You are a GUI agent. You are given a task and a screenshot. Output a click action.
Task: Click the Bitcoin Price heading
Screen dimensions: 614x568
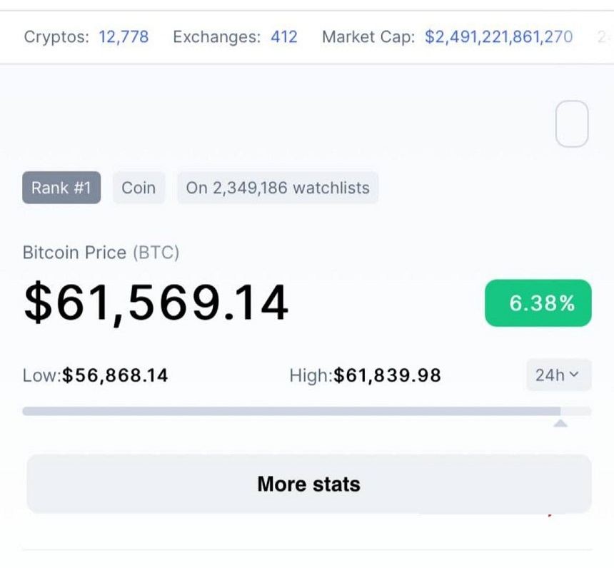tap(74, 253)
